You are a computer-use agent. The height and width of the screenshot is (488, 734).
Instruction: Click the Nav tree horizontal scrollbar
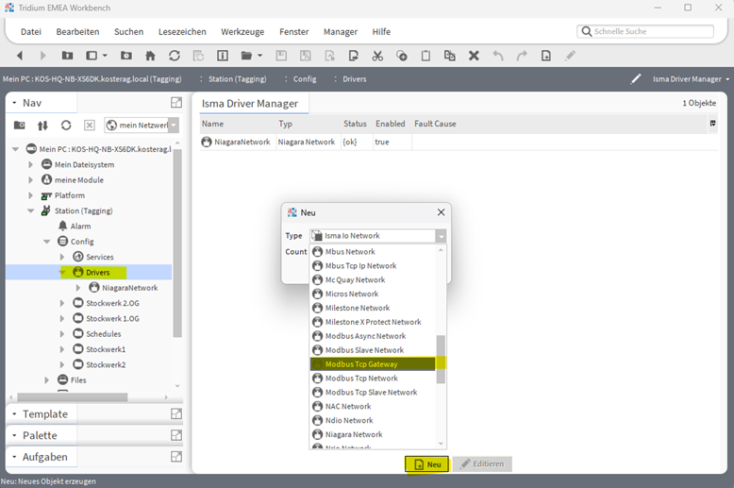coord(73,397)
